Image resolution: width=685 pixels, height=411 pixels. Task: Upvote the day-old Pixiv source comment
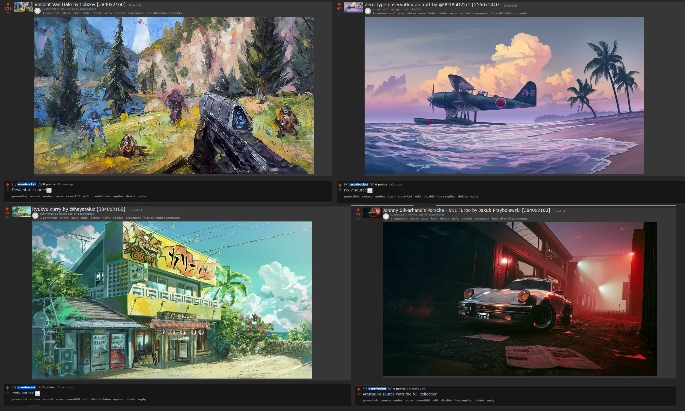pyautogui.click(x=340, y=185)
